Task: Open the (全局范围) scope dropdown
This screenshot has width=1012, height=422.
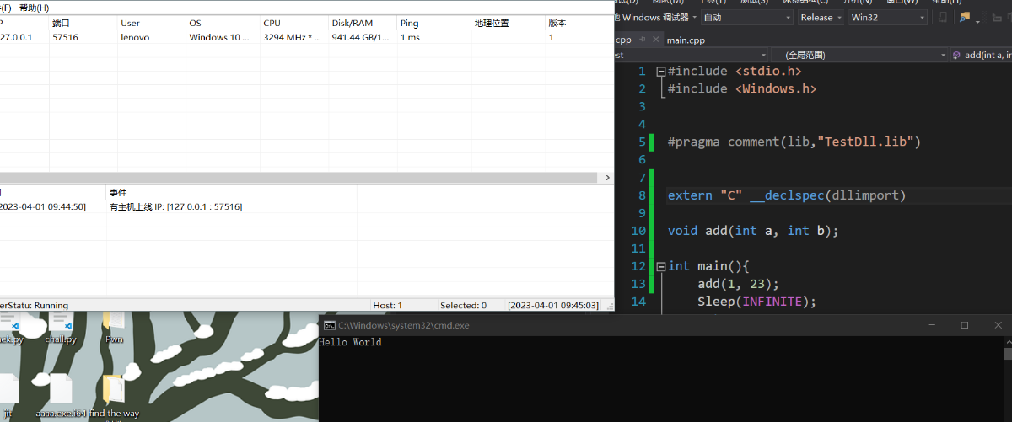Action: pos(860,55)
